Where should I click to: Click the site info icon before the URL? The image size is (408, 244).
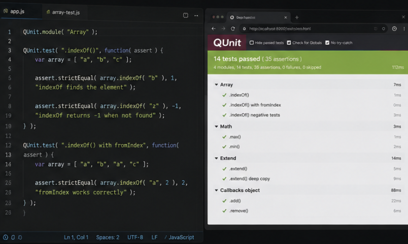pyautogui.click(x=244, y=28)
